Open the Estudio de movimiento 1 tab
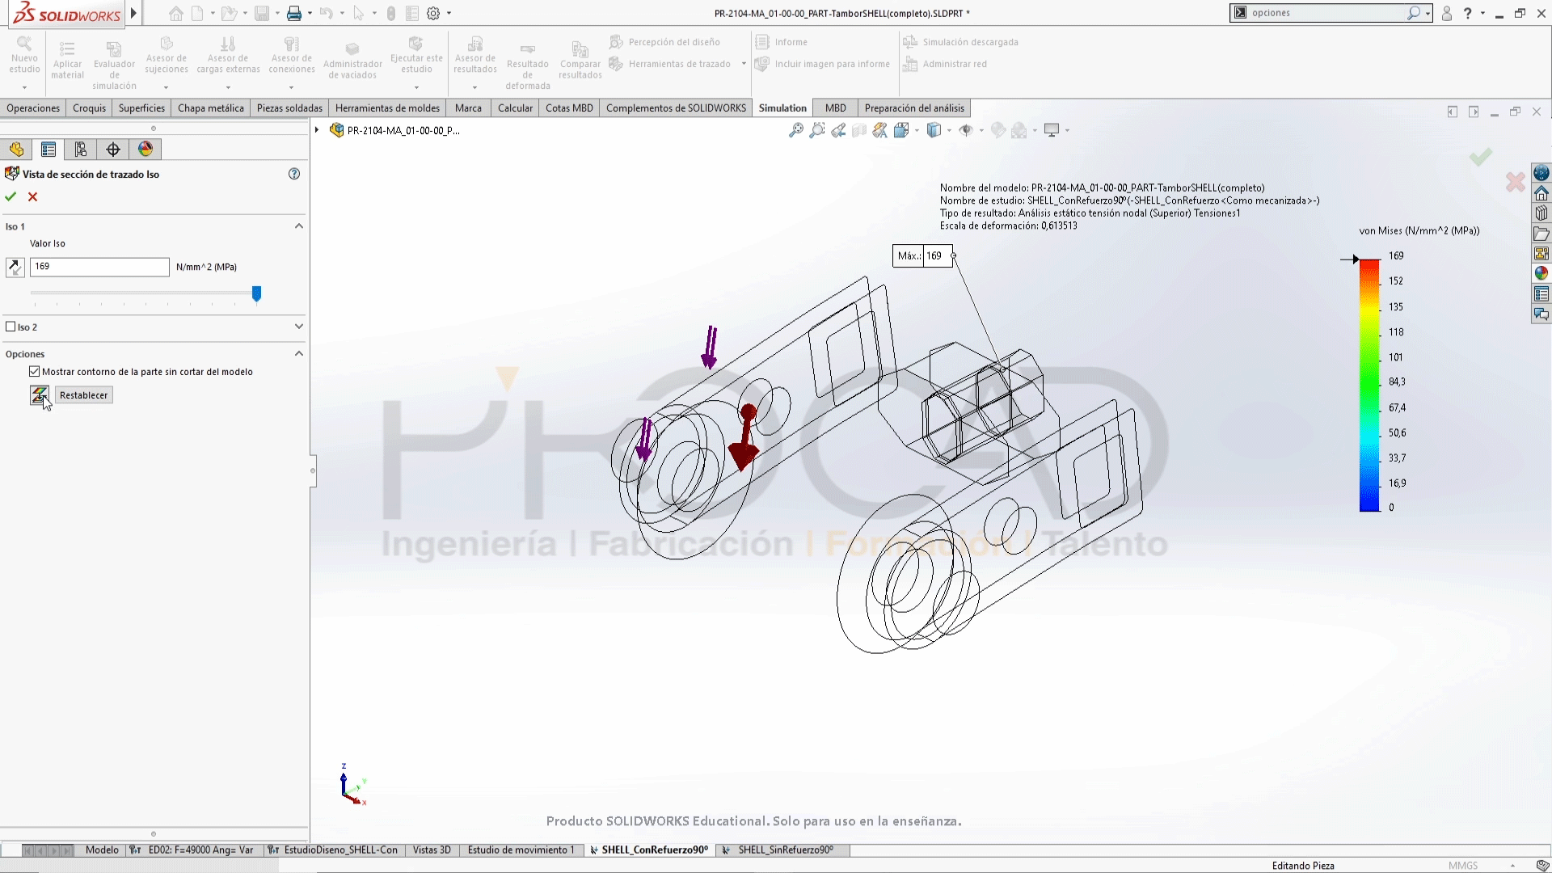1552x873 pixels. pos(521,850)
